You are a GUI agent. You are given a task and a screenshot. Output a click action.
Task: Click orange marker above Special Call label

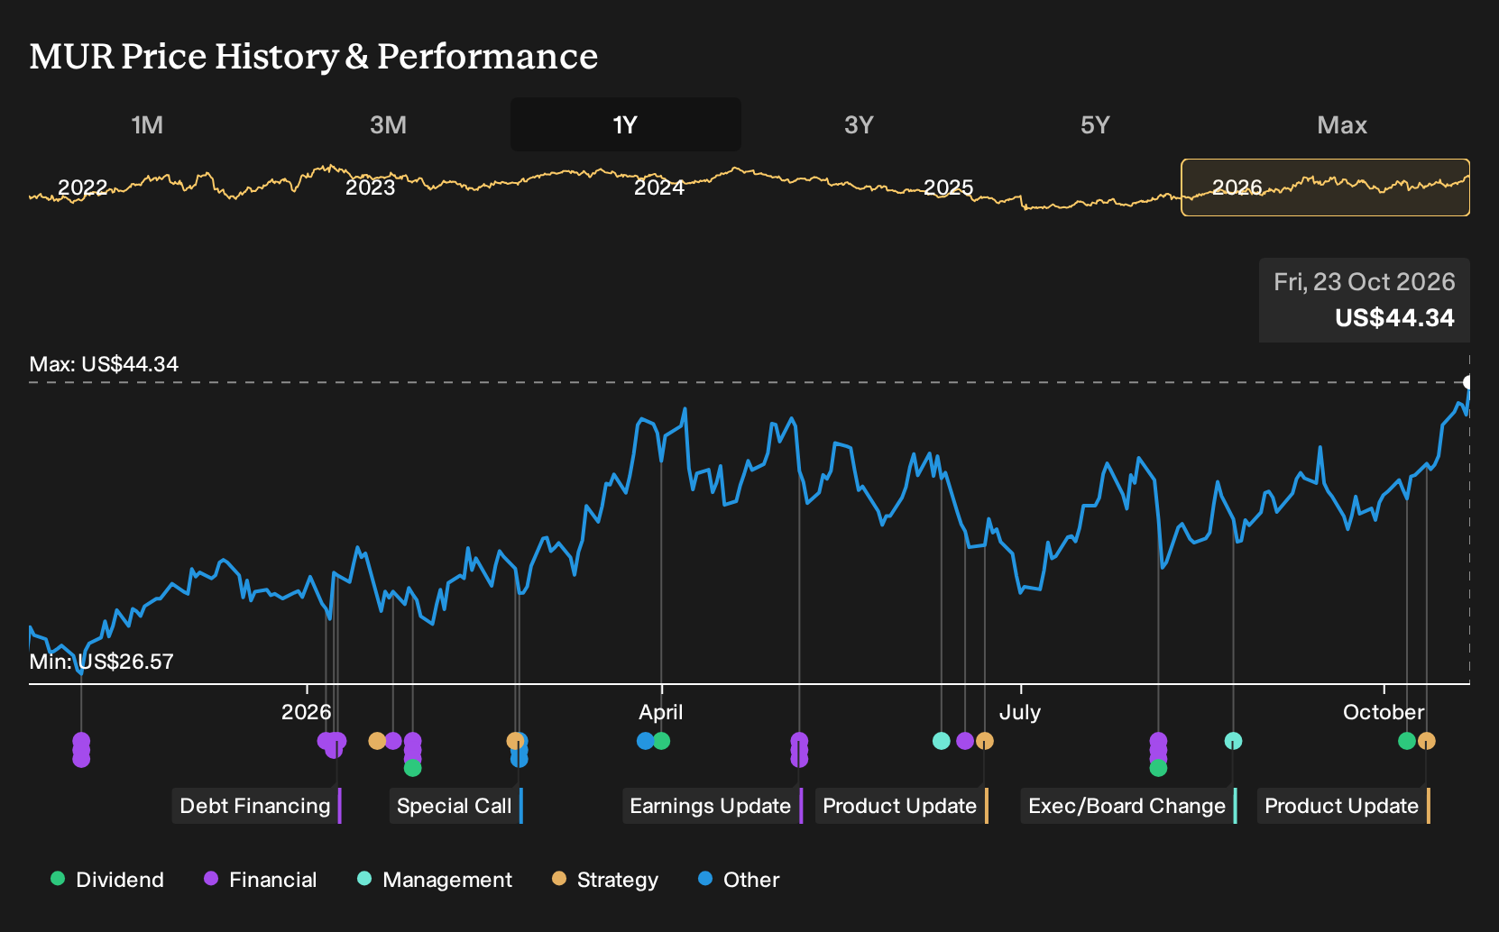click(x=514, y=741)
